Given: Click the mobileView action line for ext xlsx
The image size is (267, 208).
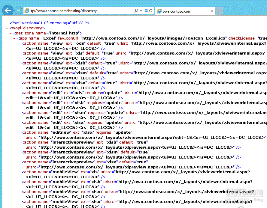Looking at the screenshot, I should [x=137, y=201].
